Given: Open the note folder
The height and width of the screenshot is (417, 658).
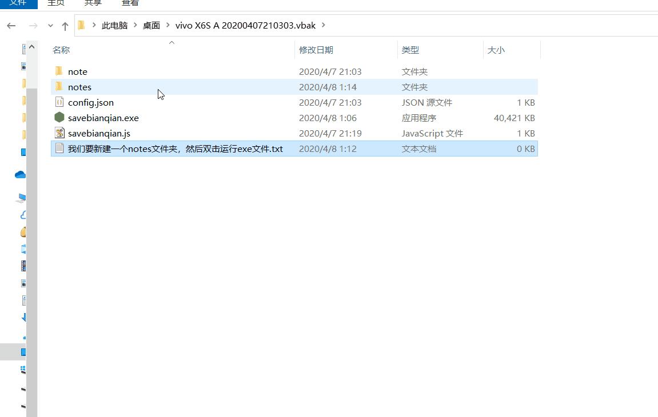Looking at the screenshot, I should [77, 71].
